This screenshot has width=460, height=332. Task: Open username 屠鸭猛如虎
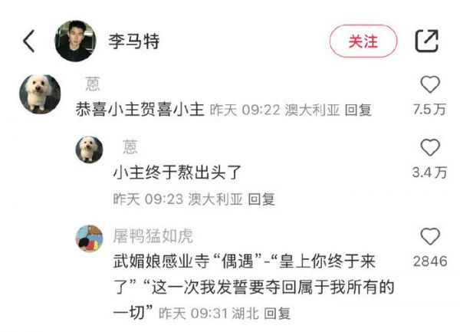(x=153, y=236)
